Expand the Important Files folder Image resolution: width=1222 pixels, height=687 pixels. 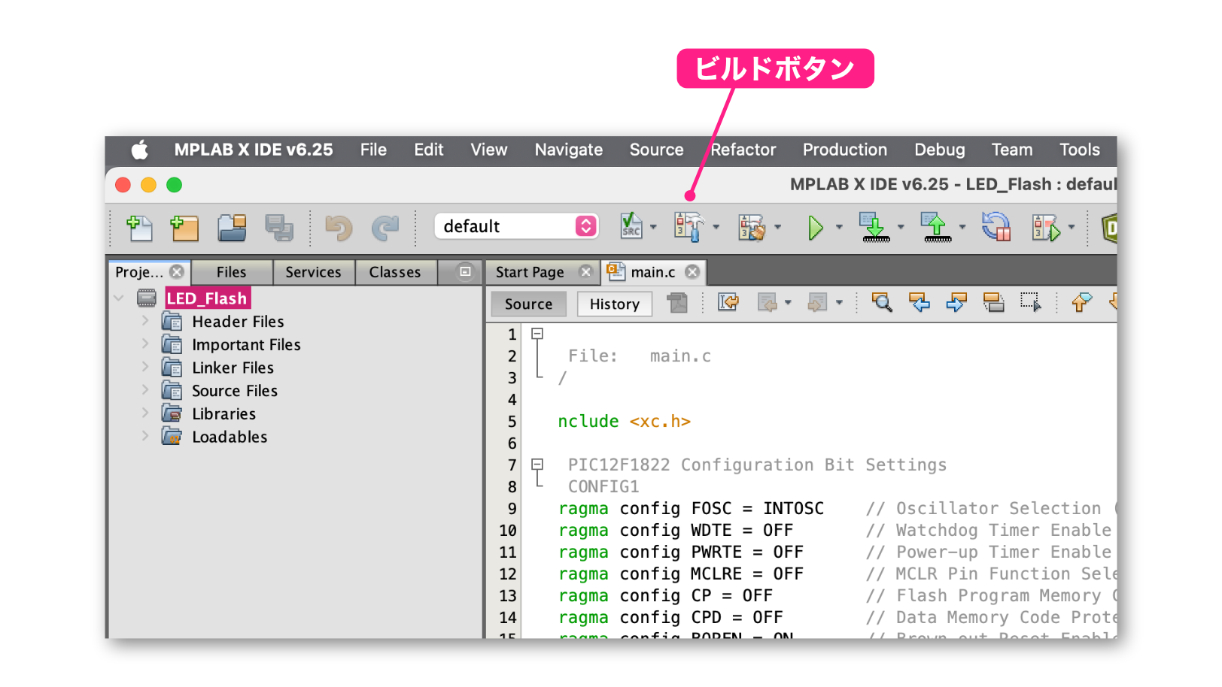[145, 344]
